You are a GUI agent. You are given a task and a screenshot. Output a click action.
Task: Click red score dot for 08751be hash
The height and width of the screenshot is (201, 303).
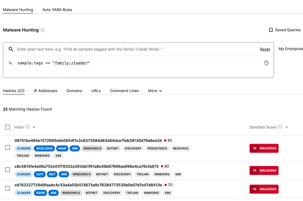click(x=165, y=140)
